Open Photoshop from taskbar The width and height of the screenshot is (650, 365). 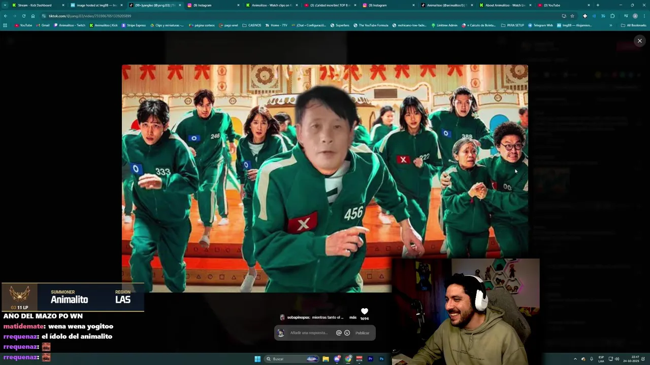tap(381, 359)
